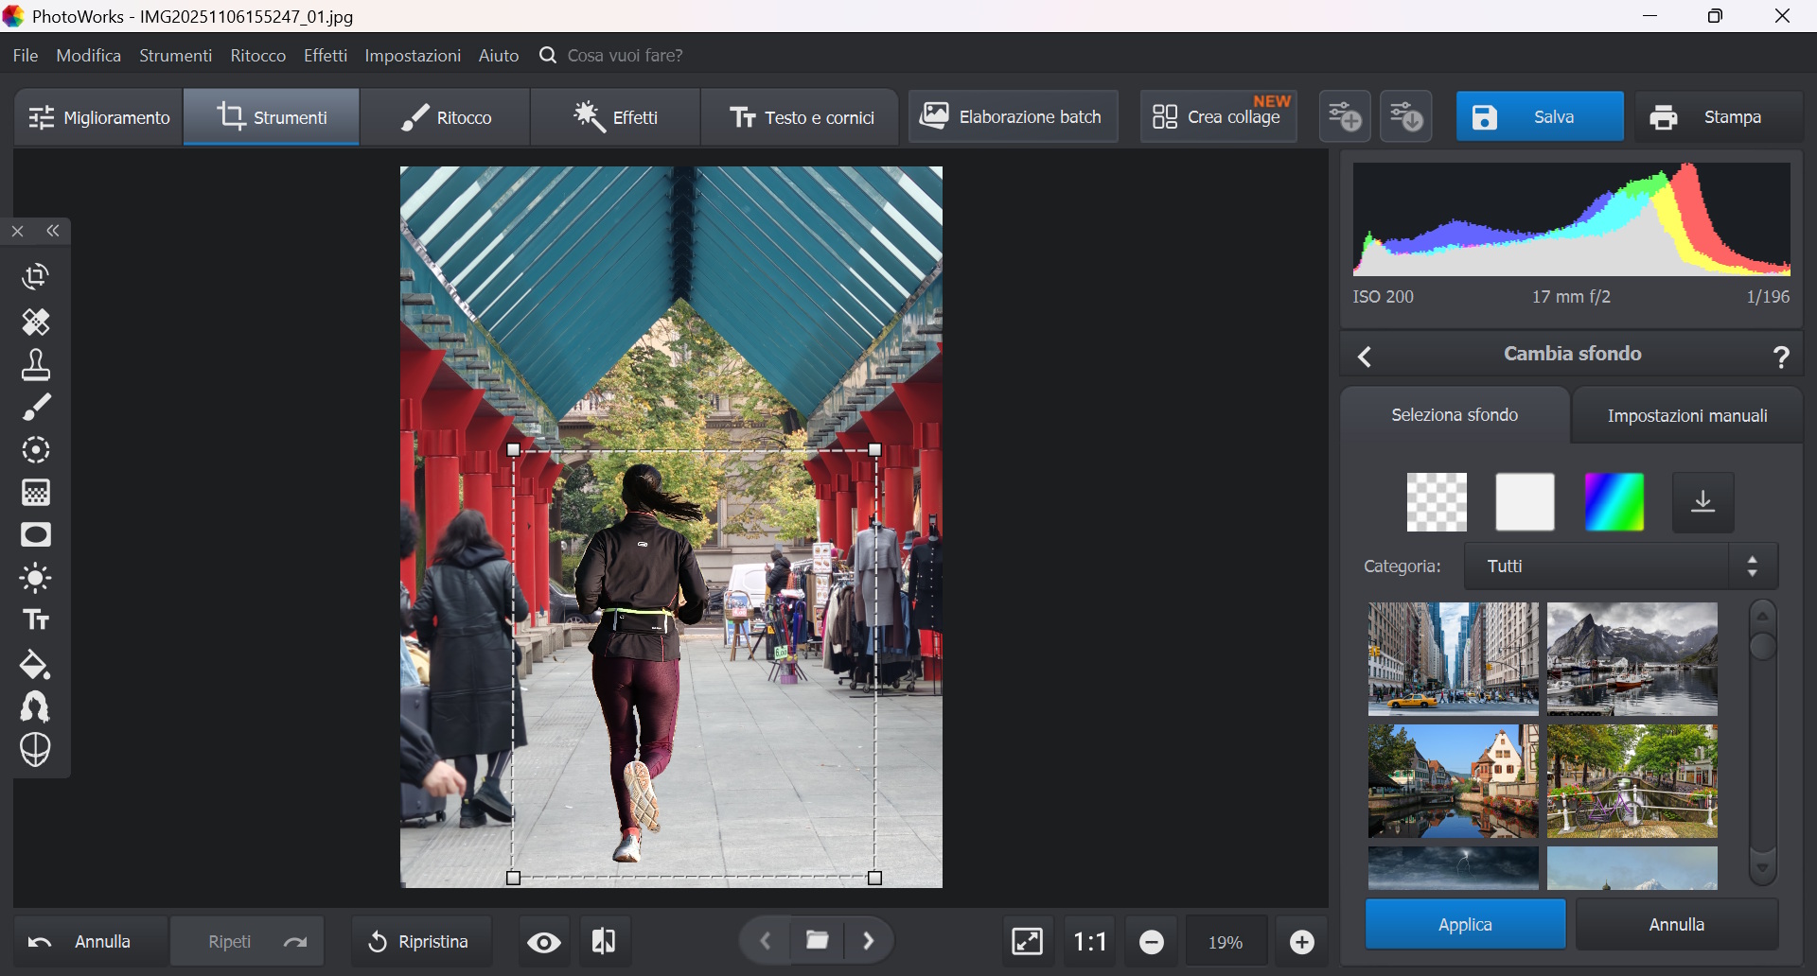The width and height of the screenshot is (1817, 976).
Task: Click the rotate crop tool icon
Action: click(36, 277)
